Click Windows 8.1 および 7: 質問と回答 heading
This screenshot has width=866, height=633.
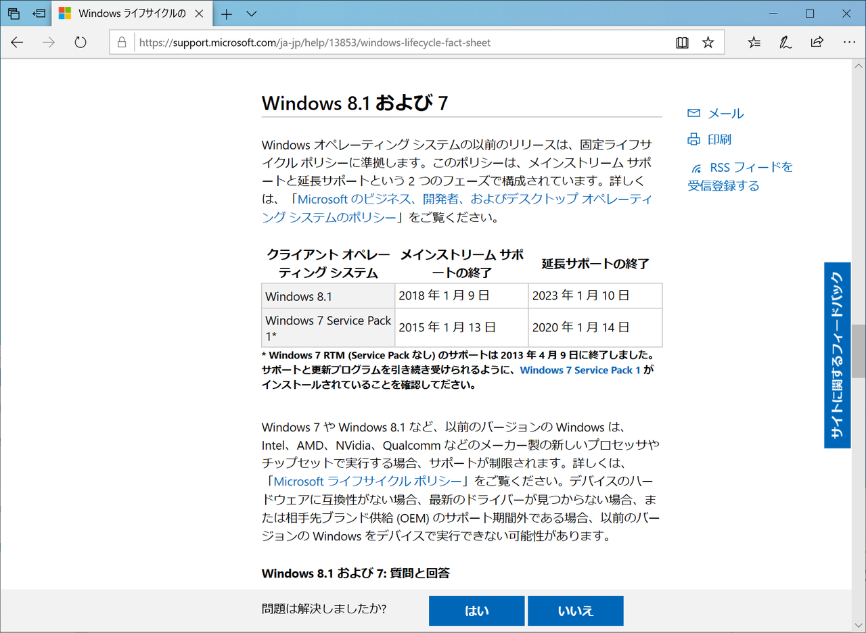click(355, 573)
